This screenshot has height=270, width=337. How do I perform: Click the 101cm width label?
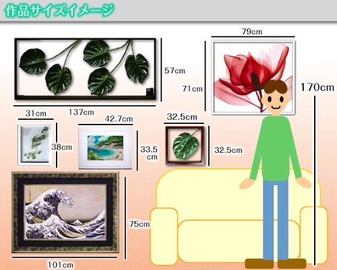pos(61,265)
